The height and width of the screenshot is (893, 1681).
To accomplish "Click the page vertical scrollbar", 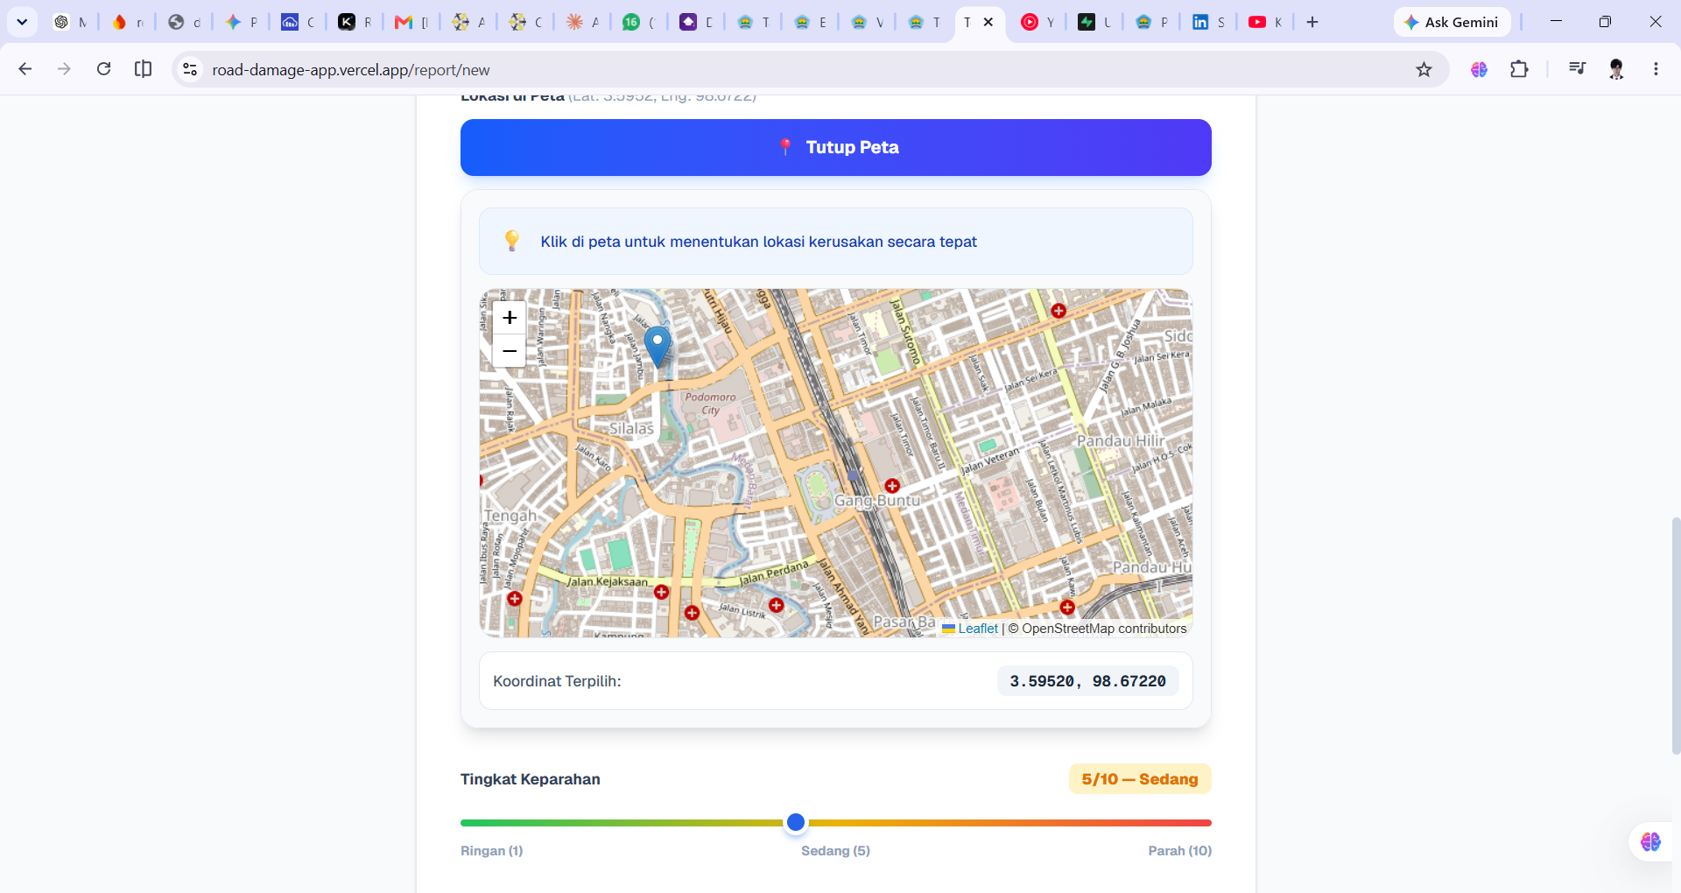I will coord(1676,636).
